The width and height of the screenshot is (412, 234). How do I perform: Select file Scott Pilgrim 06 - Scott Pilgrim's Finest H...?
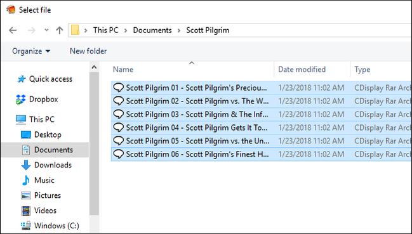197,154
